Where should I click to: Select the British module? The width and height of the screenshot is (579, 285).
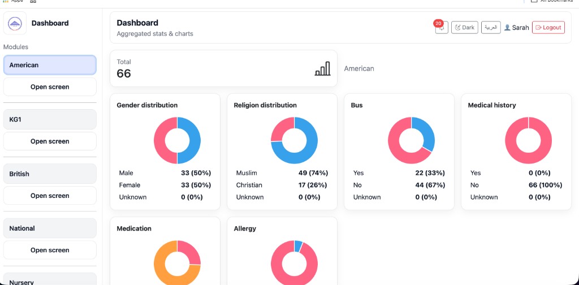tap(50, 174)
